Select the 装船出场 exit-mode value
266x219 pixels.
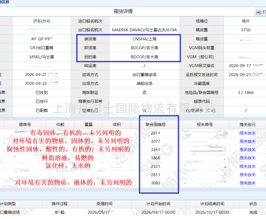click(x=144, y=83)
